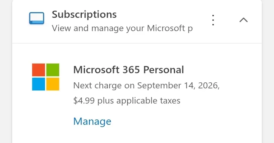Click the '365' in the plan title
Image resolution: width=274 pixels, height=143 pixels.
pyautogui.click(x=131, y=70)
